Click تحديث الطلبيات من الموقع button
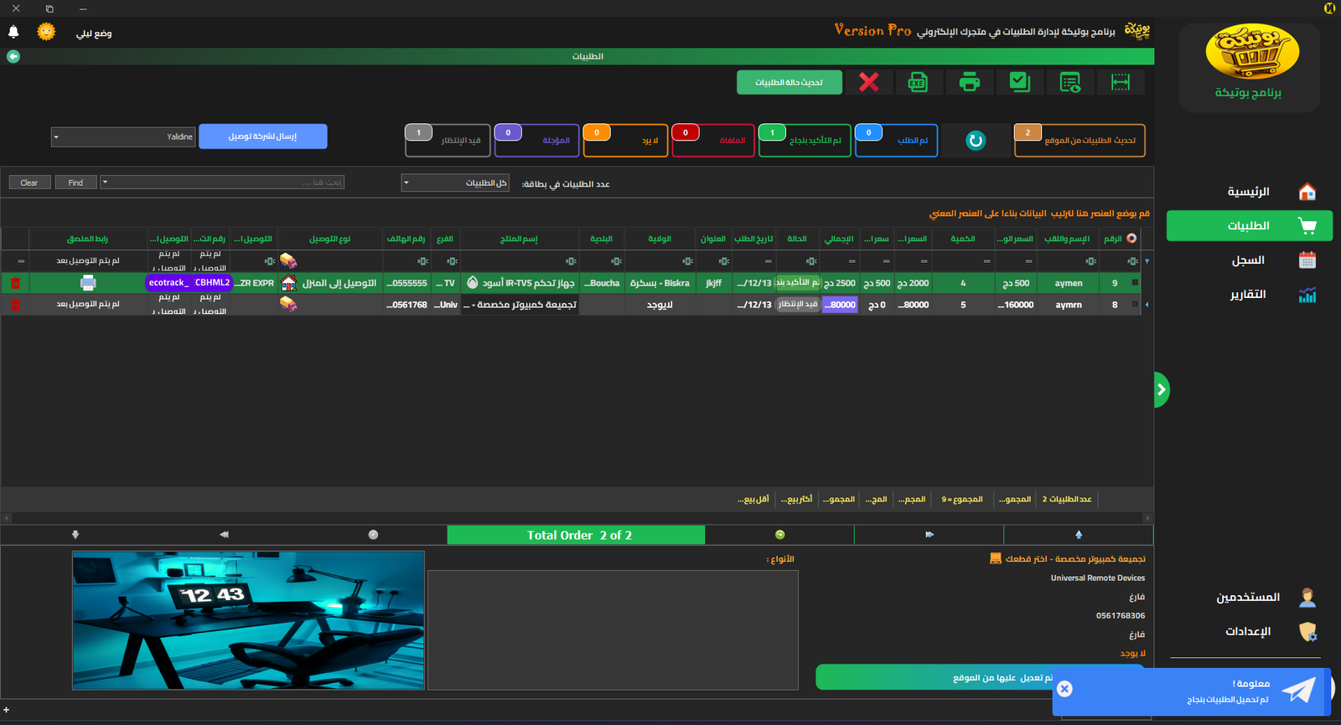The height and width of the screenshot is (725, 1341). [1080, 140]
